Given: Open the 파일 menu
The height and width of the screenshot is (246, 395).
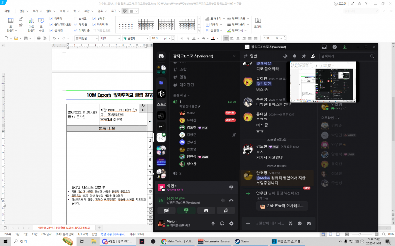Looking at the screenshot, I should coord(7,11).
